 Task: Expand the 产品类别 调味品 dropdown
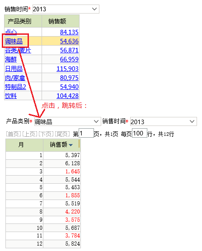click(68, 121)
